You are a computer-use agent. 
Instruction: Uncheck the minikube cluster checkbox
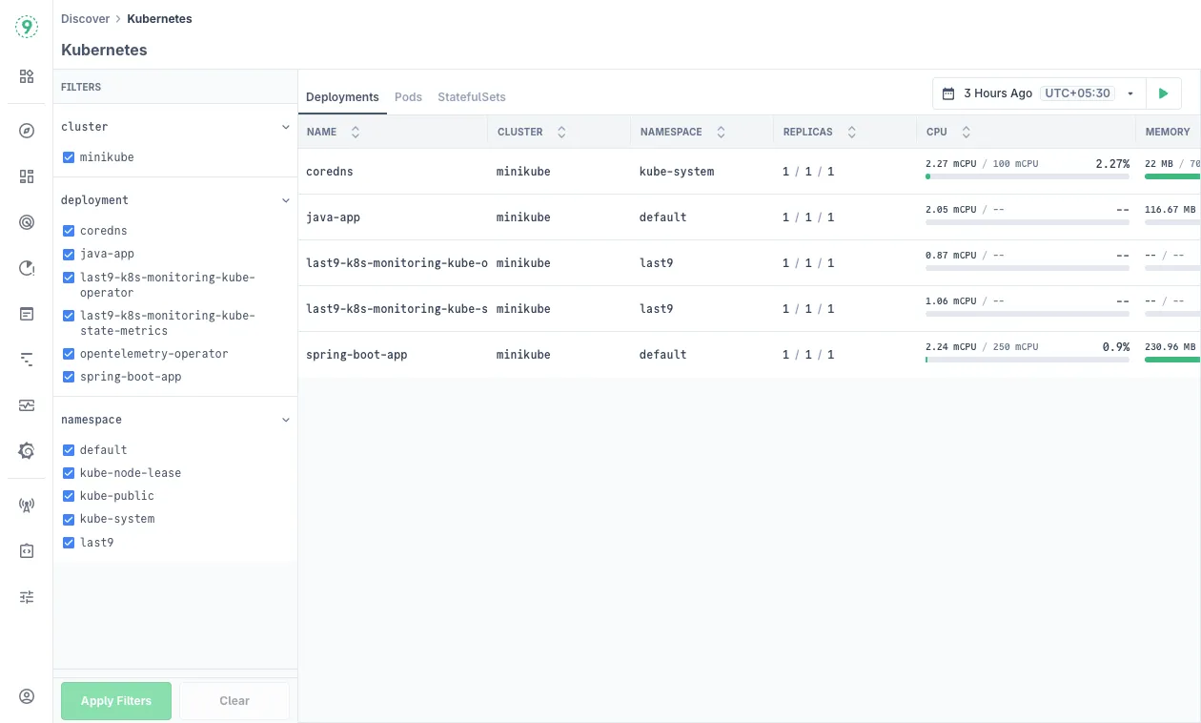[x=69, y=157]
